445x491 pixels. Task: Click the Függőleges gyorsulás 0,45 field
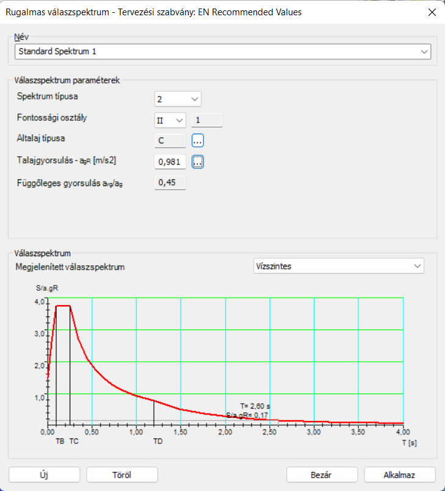(x=170, y=182)
